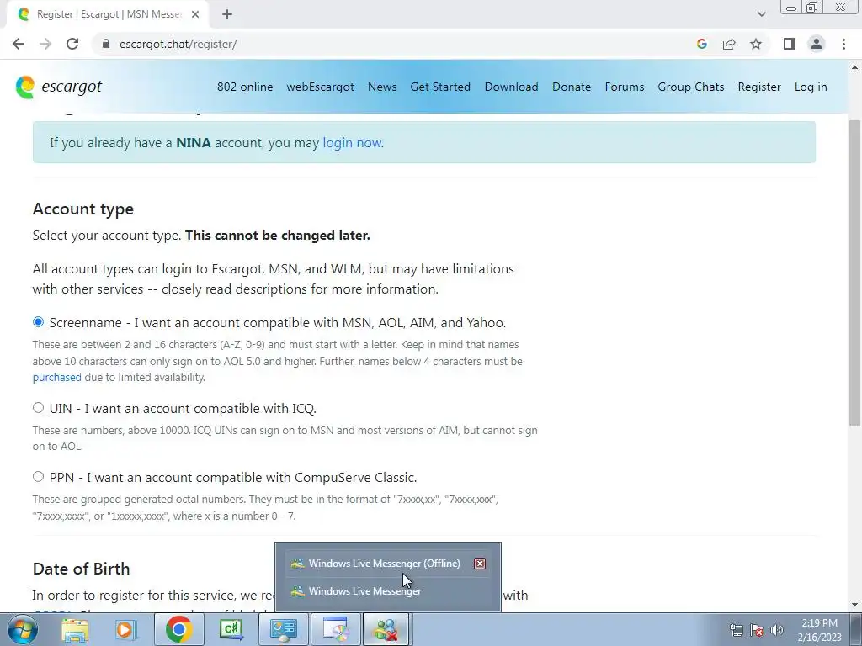Open the browser side panel
The width and height of the screenshot is (862, 646).
pyautogui.click(x=790, y=44)
